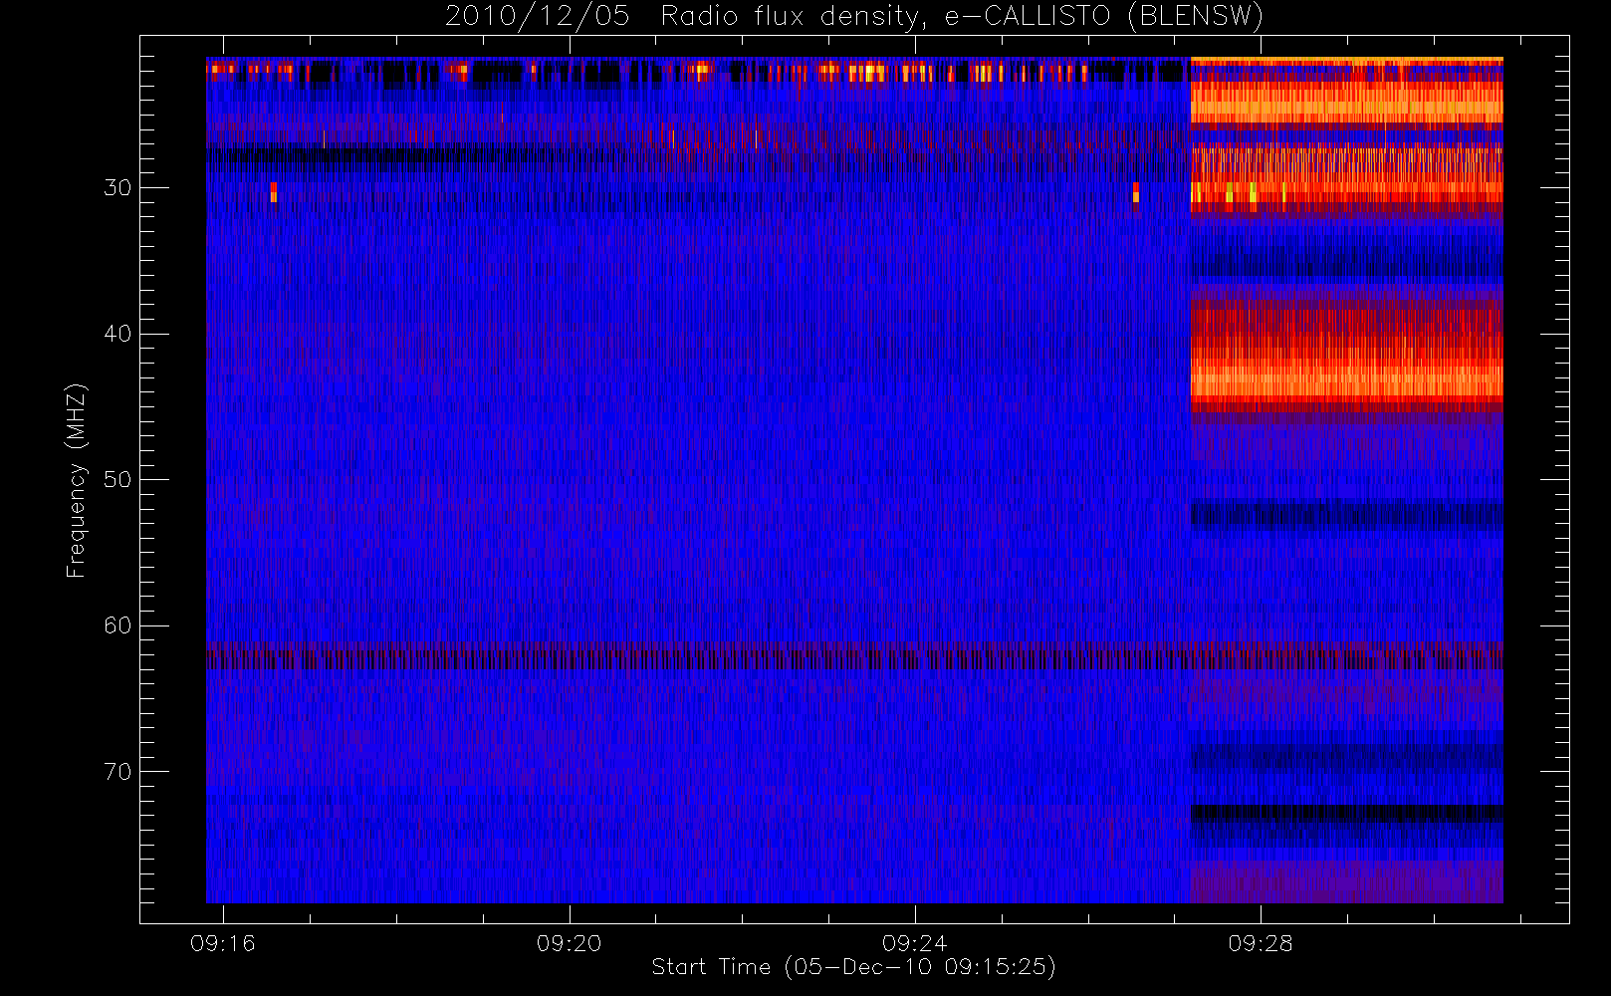Click the 09:20 time tick label
1611x996 pixels.
[569, 943]
